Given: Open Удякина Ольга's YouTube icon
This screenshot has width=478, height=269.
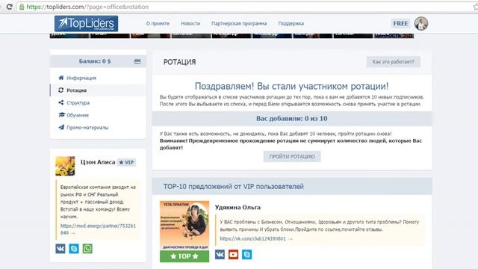Looking at the screenshot, I should [233, 254].
